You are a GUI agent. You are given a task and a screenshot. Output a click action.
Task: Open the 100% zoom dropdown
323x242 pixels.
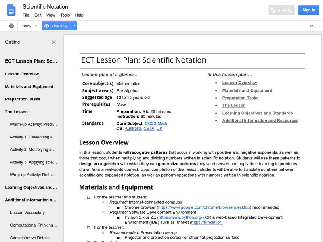pyautogui.click(x=29, y=26)
